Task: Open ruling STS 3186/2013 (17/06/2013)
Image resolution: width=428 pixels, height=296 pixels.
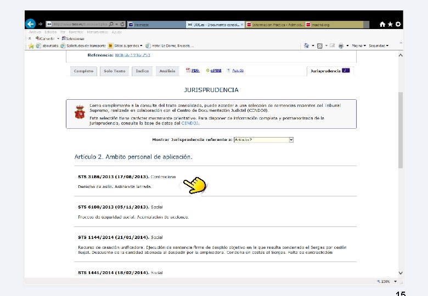Action: click(x=114, y=177)
